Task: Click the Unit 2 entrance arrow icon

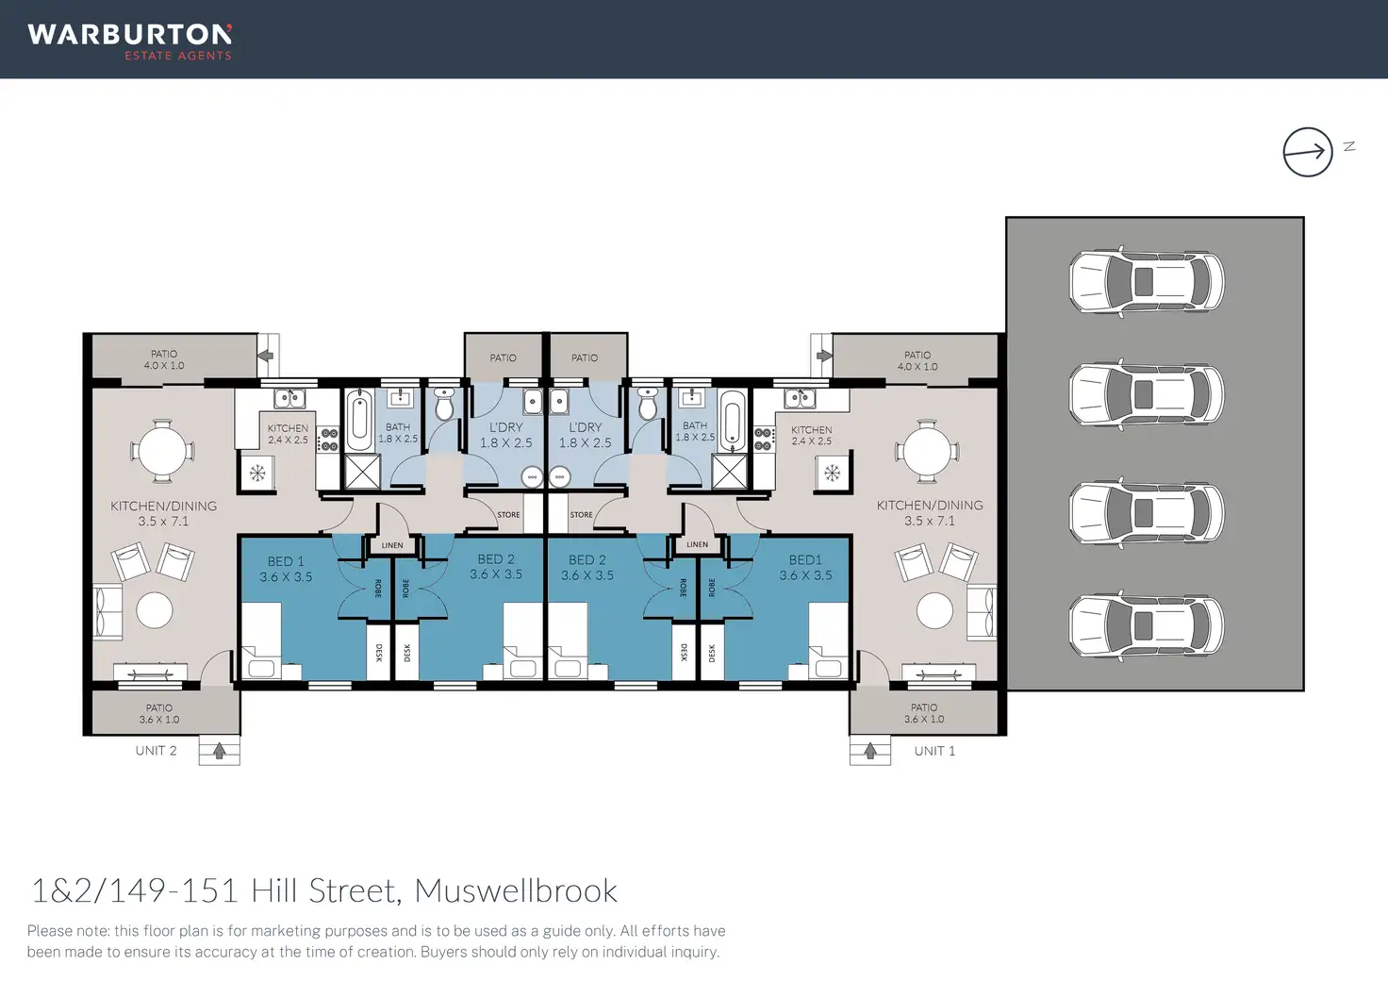Action: tap(219, 751)
